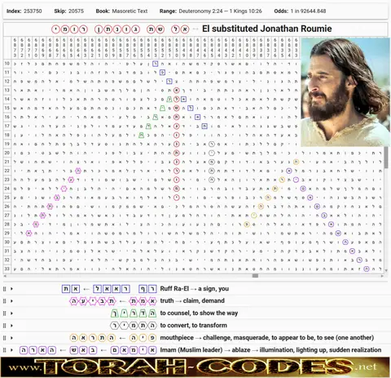The image size is (391, 378).
Task: Click the 'El substituted Jonathan Roumie' title
Action: 267,29
